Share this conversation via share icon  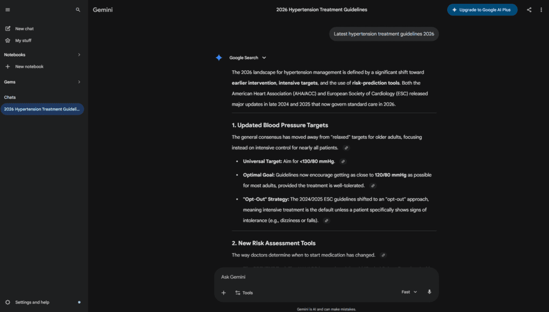(529, 10)
